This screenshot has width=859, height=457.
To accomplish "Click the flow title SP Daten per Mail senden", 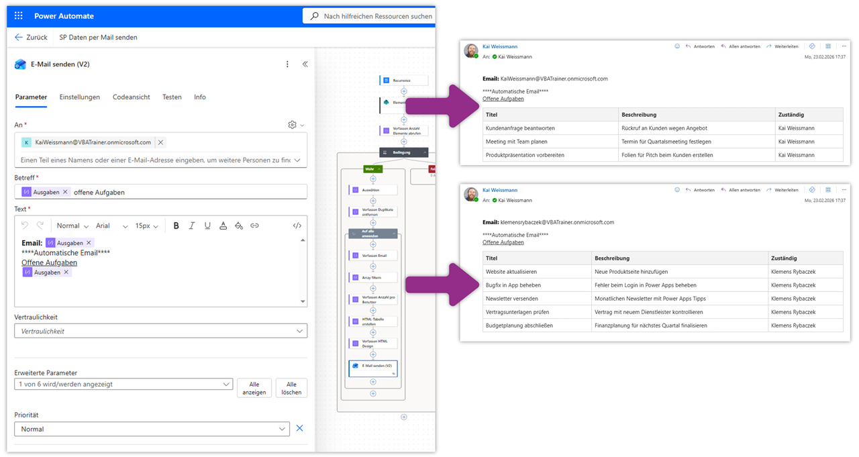I will (98, 38).
